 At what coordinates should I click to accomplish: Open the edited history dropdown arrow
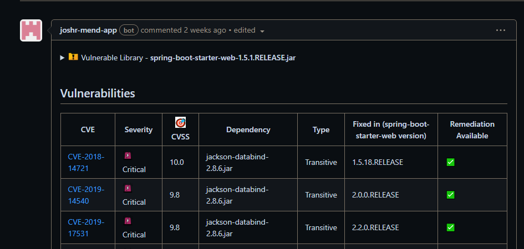click(262, 31)
